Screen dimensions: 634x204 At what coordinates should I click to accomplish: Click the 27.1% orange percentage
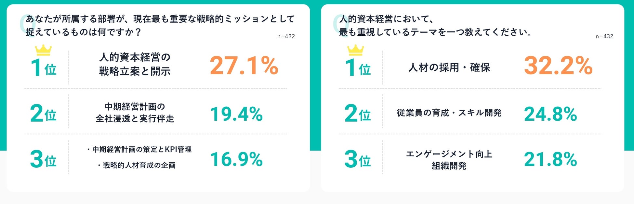tap(244, 66)
